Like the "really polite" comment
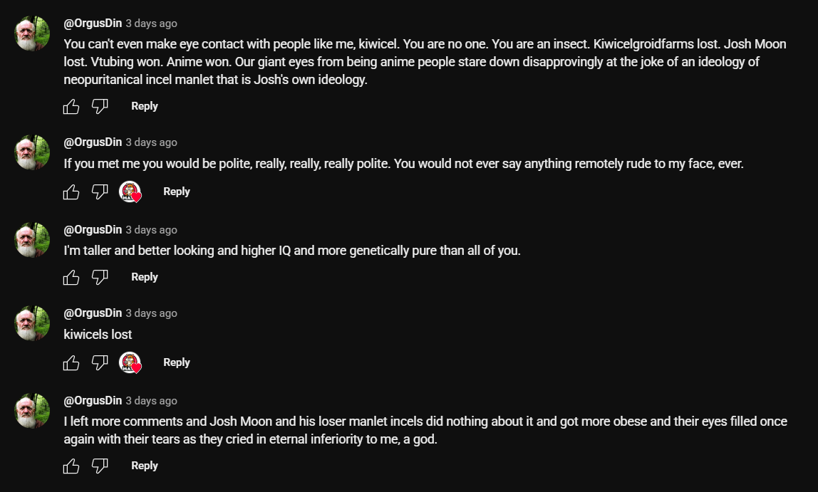Screen dimensions: 818x492 click(x=71, y=192)
